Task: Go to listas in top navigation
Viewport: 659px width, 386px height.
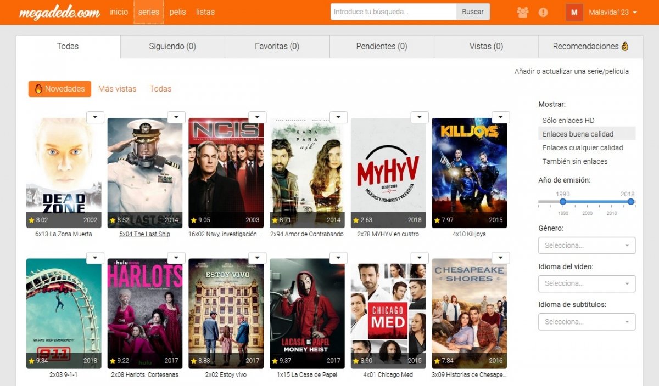Action: click(x=205, y=12)
